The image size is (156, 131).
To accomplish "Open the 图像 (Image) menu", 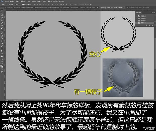I will (17, 2).
